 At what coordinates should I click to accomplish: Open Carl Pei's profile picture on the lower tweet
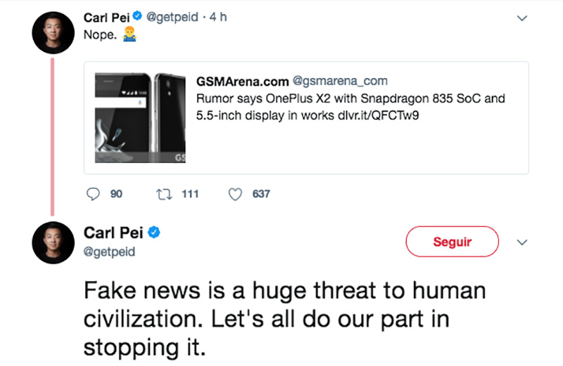click(53, 242)
